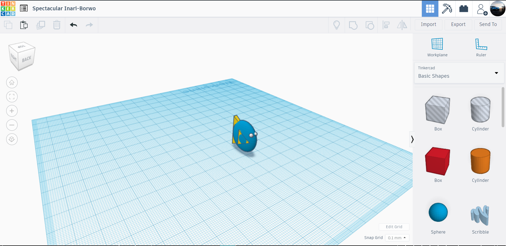Image resolution: width=506 pixels, height=246 pixels.
Task: Click the Mirror tool icon
Action: (x=402, y=25)
